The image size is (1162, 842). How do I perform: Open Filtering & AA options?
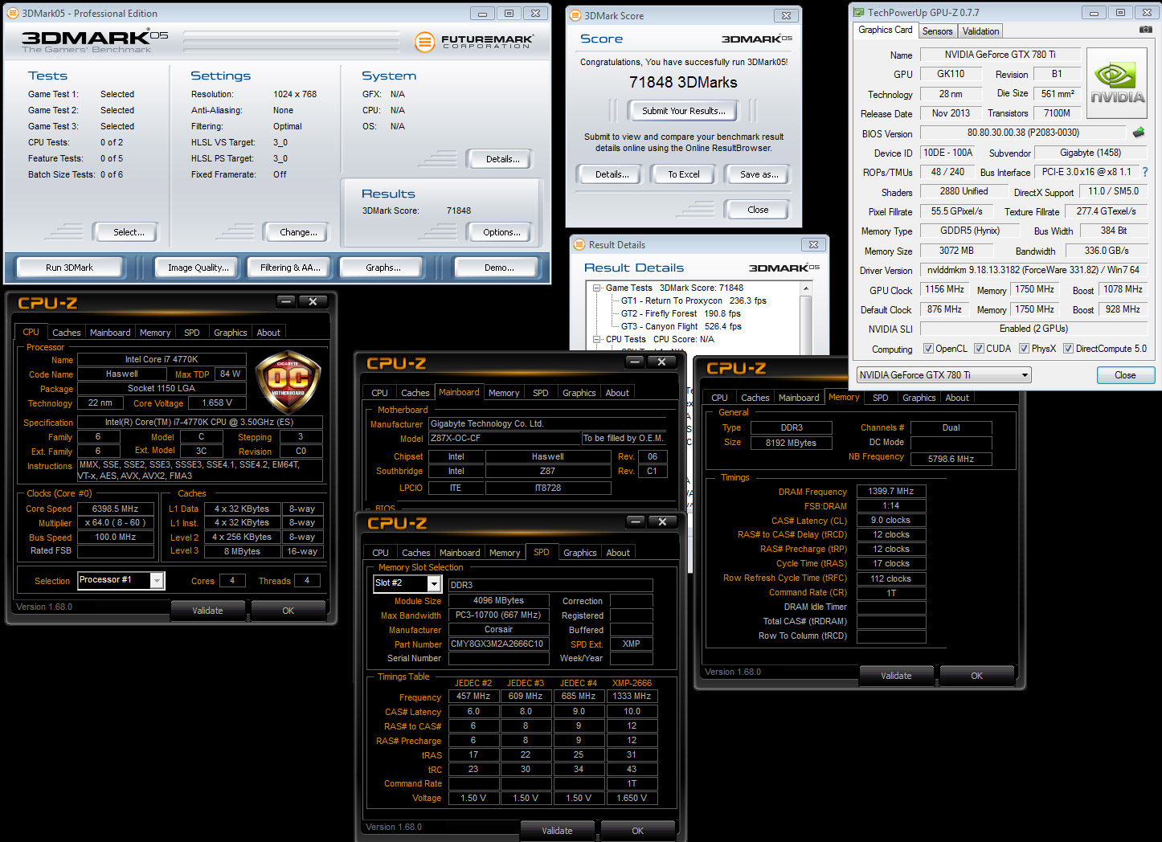pos(290,268)
